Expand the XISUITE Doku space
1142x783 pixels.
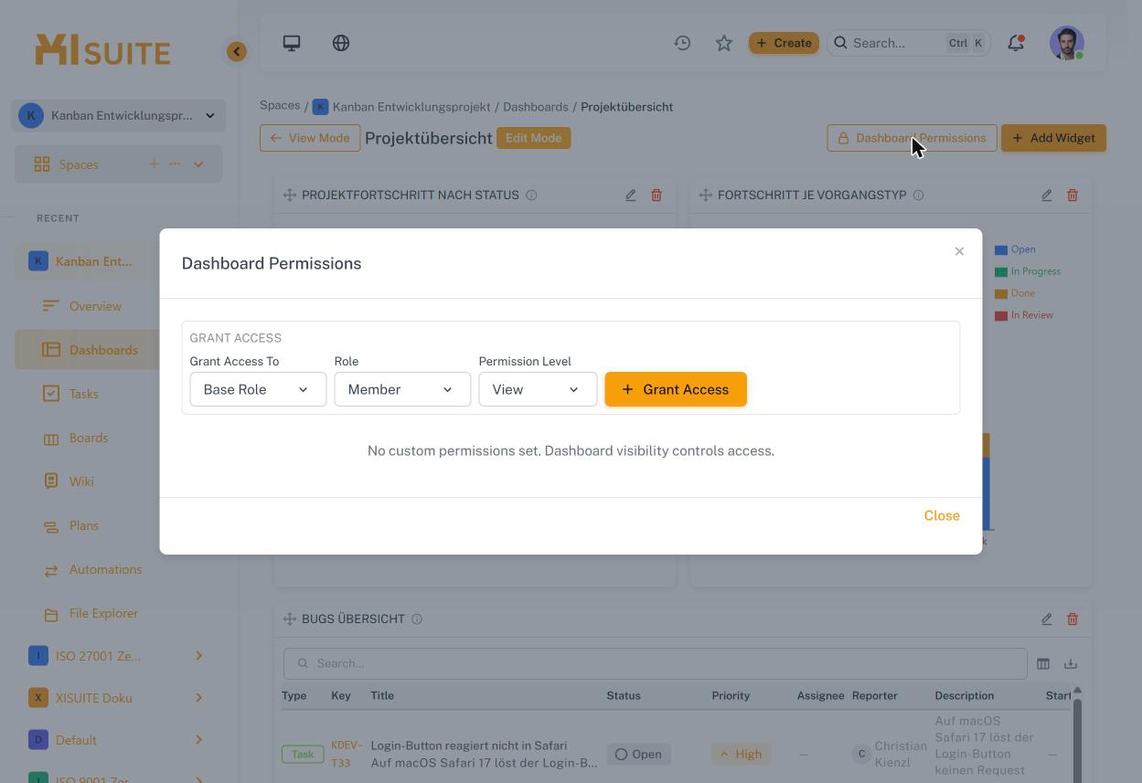[198, 698]
